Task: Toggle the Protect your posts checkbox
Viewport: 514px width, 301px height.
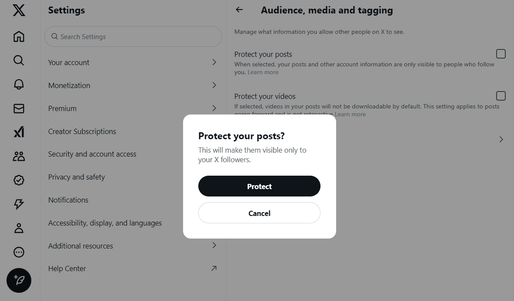Action: click(501, 54)
